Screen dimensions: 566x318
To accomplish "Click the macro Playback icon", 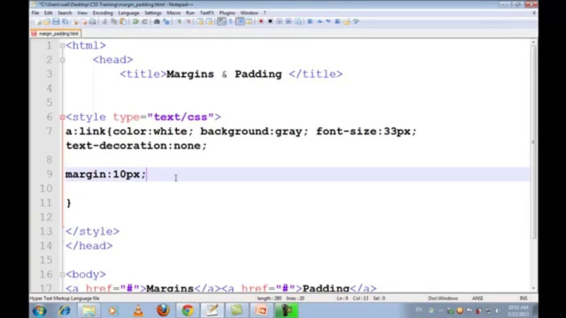I will 279,21.
